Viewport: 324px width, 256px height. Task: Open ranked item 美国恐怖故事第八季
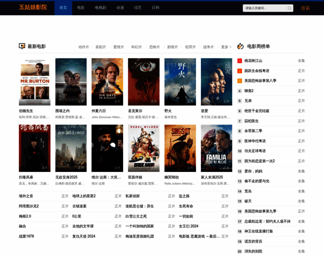click(260, 81)
